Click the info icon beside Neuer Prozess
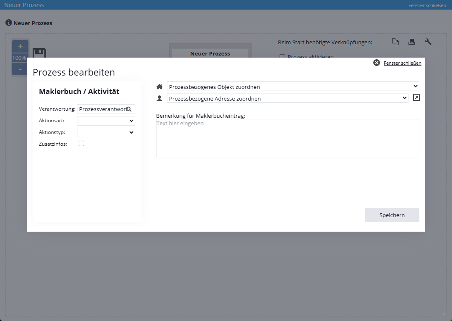The image size is (452, 321). [x=8, y=23]
